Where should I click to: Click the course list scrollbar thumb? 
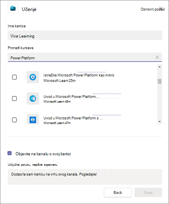coord(160,81)
